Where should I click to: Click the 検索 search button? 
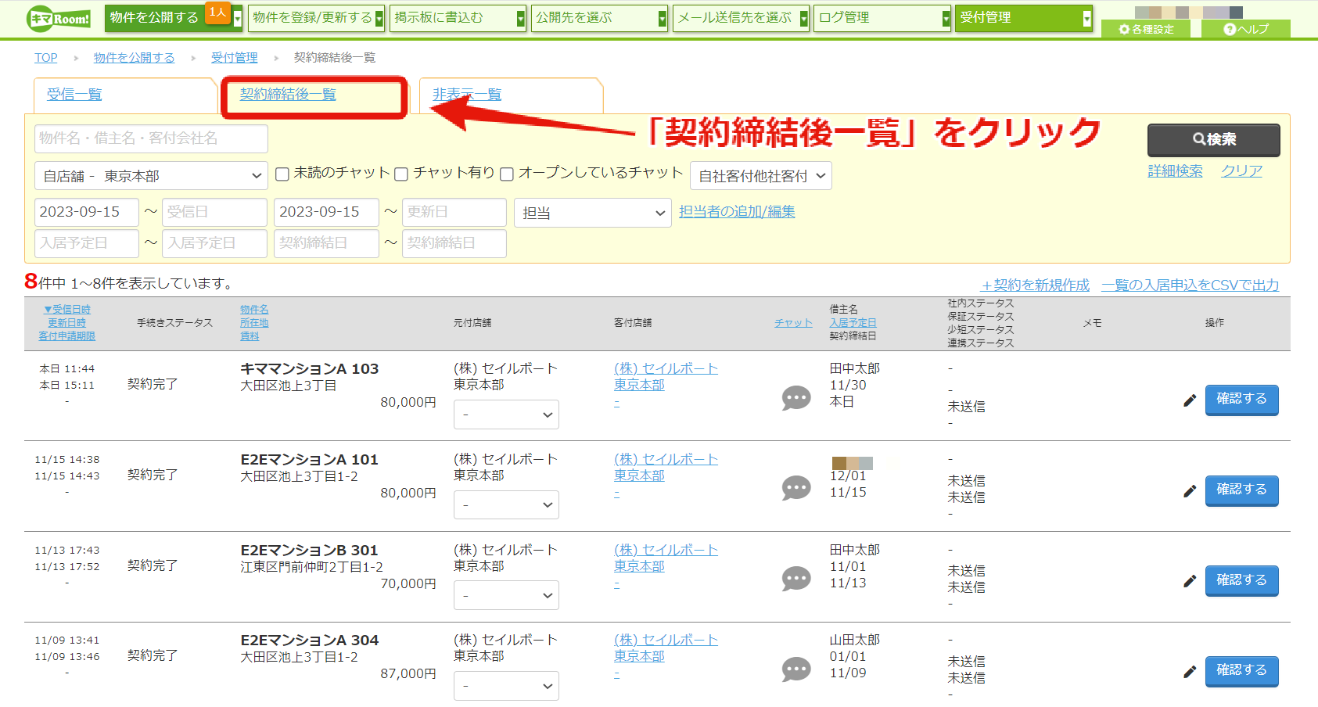pyautogui.click(x=1214, y=140)
